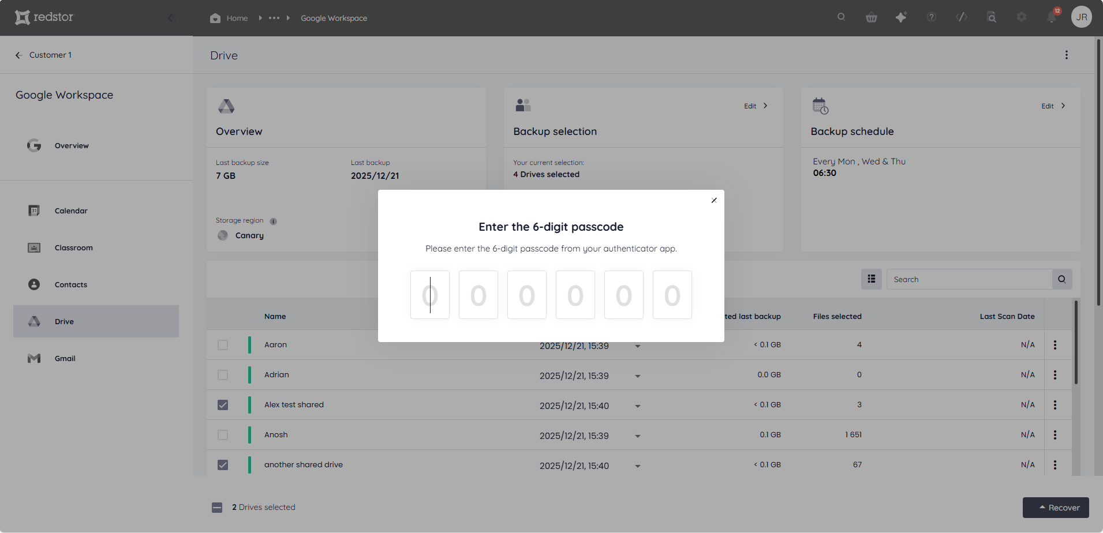Go back to Customer 1

(43, 55)
